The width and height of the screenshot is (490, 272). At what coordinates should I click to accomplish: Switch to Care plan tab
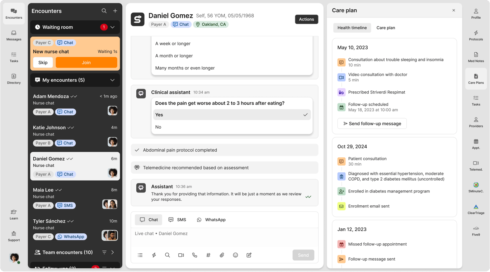point(386,28)
